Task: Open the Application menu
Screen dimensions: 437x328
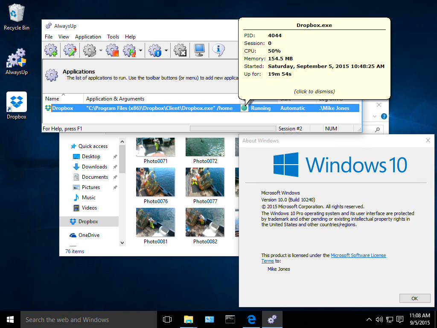Action: tap(88, 37)
